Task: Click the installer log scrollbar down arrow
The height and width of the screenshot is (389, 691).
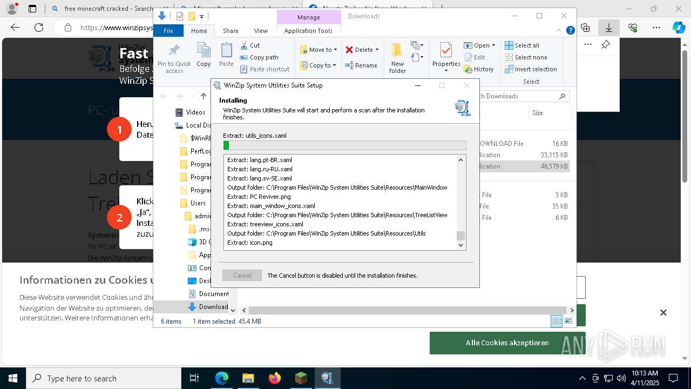Action: tap(460, 245)
